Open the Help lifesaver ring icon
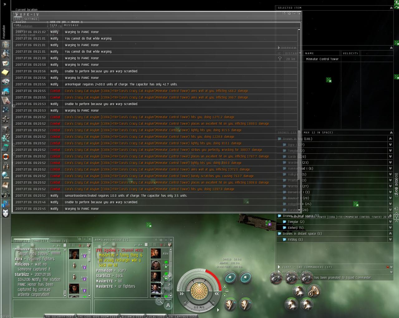The image size is (399, 318). point(6,157)
